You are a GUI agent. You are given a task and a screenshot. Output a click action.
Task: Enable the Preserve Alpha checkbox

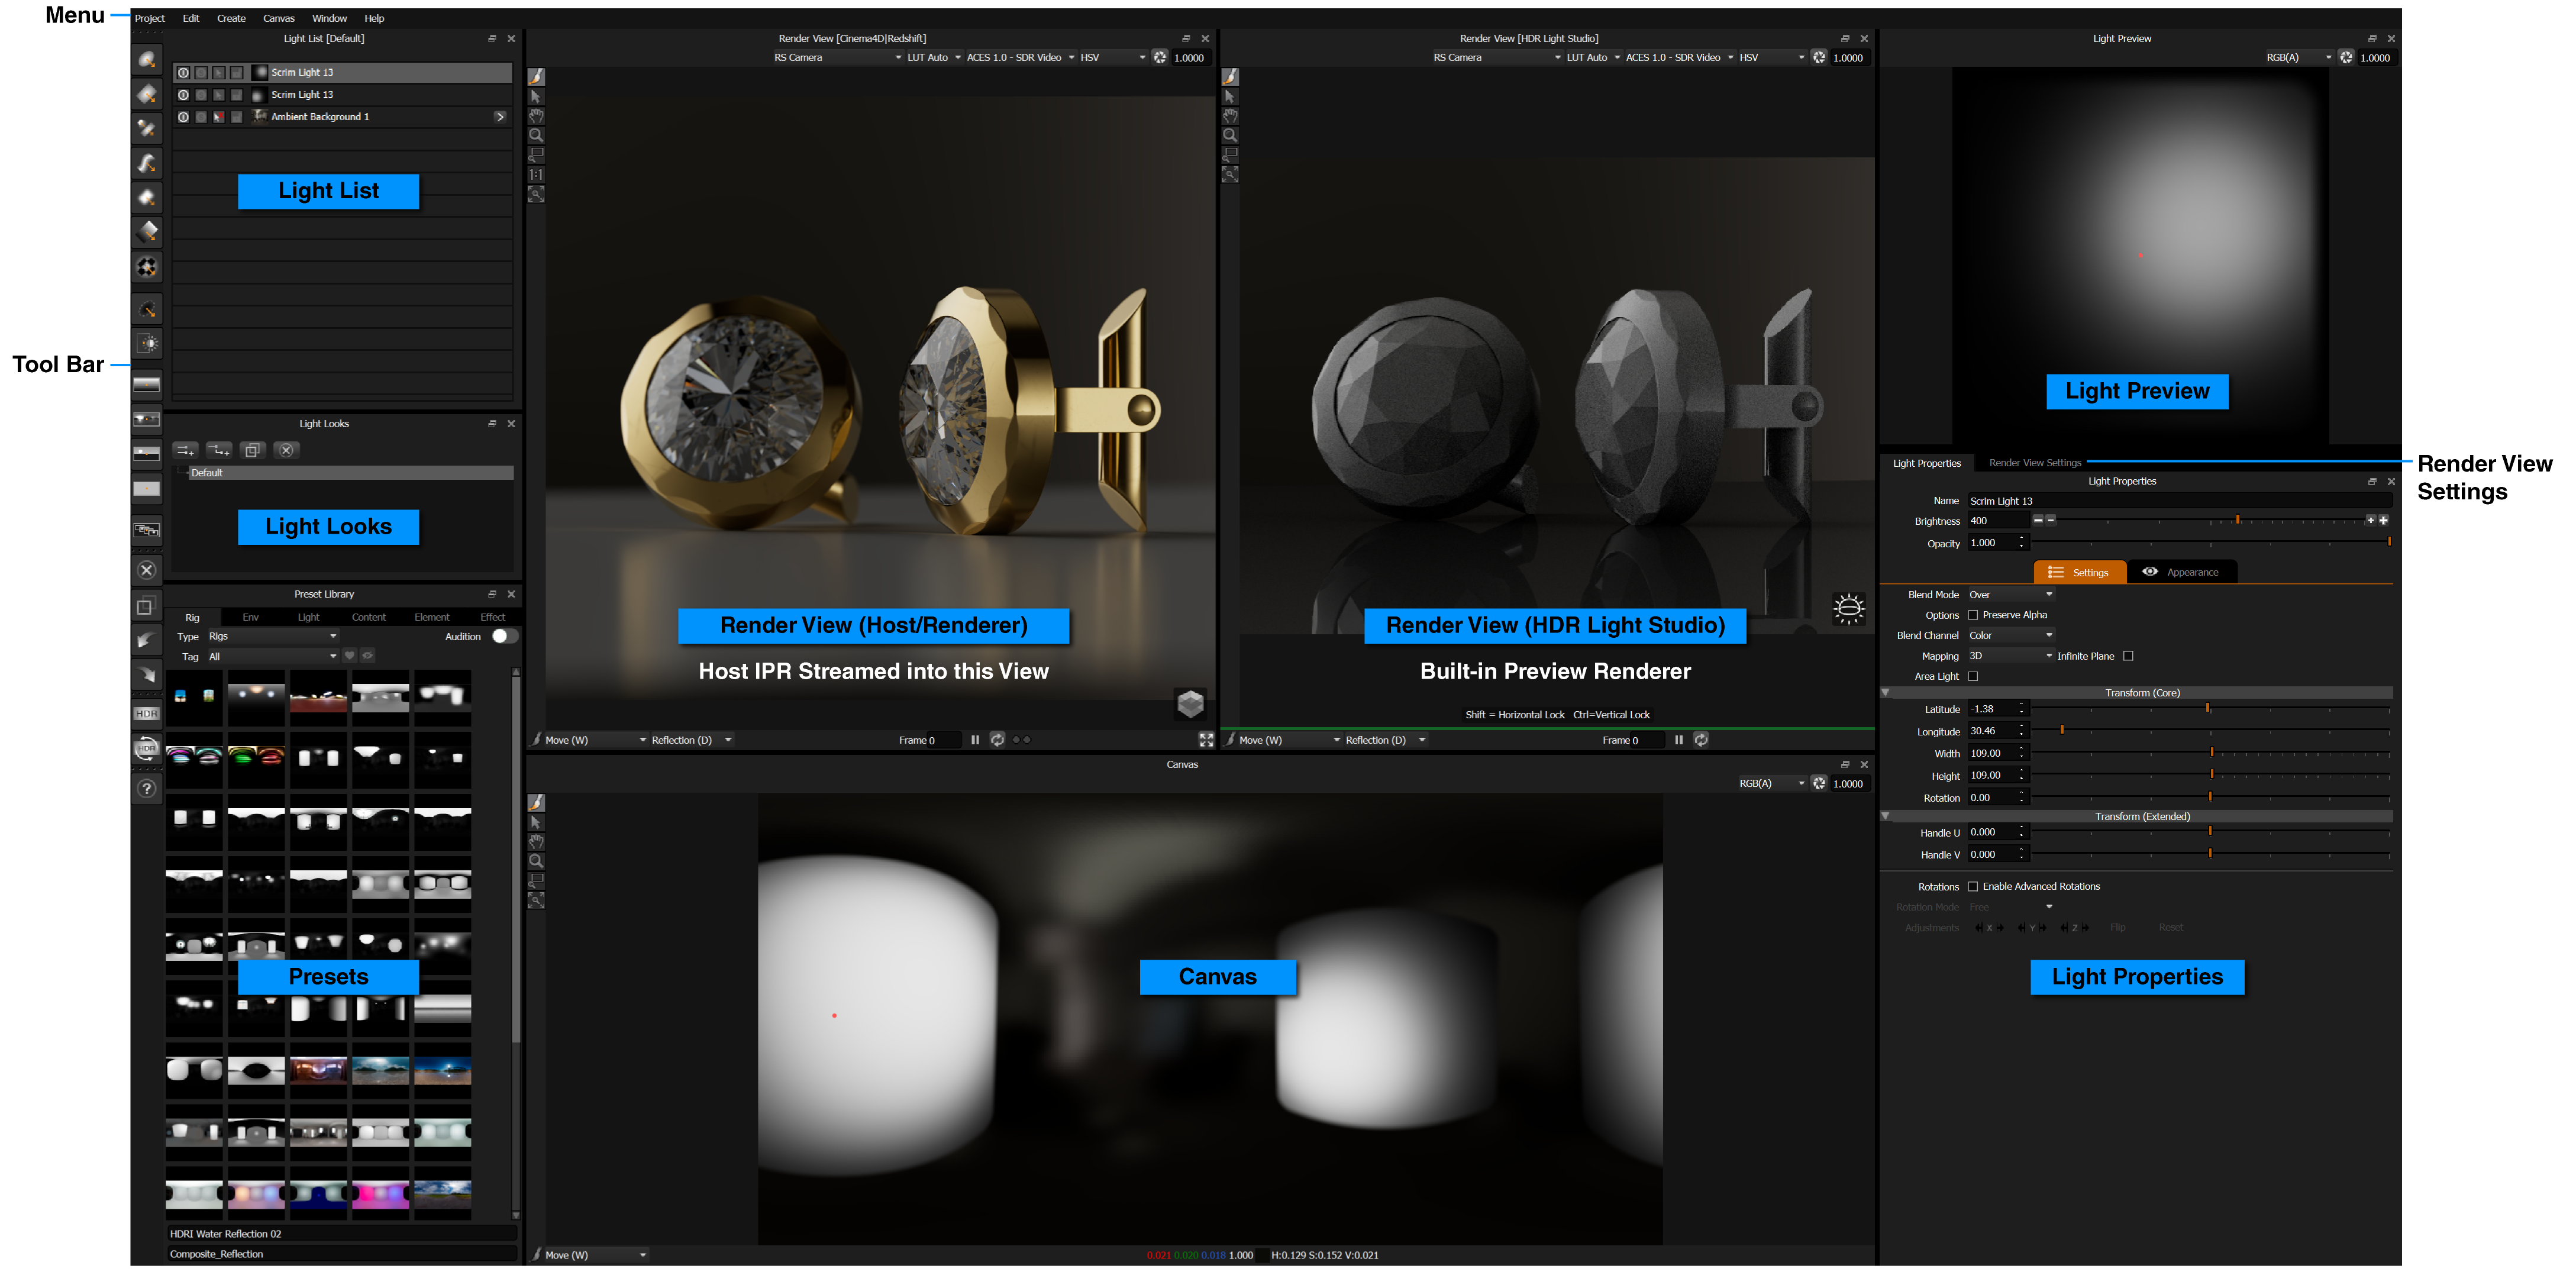point(1973,615)
